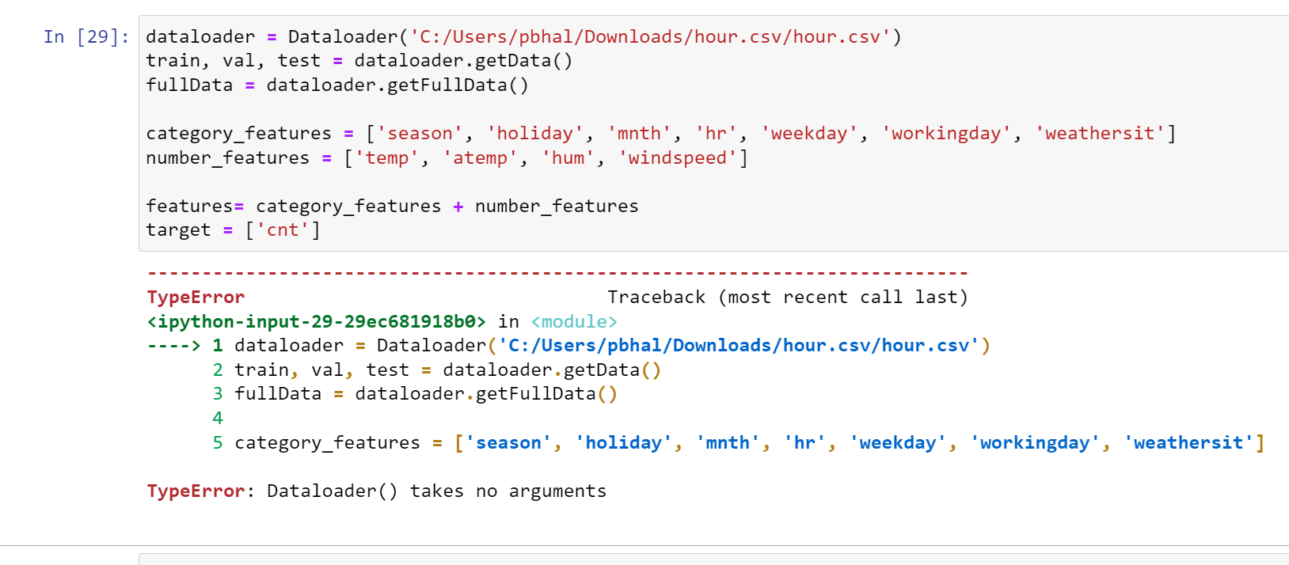Click the 'cnt' target string
Viewport: 1289px width, 565px height.
[x=283, y=230]
